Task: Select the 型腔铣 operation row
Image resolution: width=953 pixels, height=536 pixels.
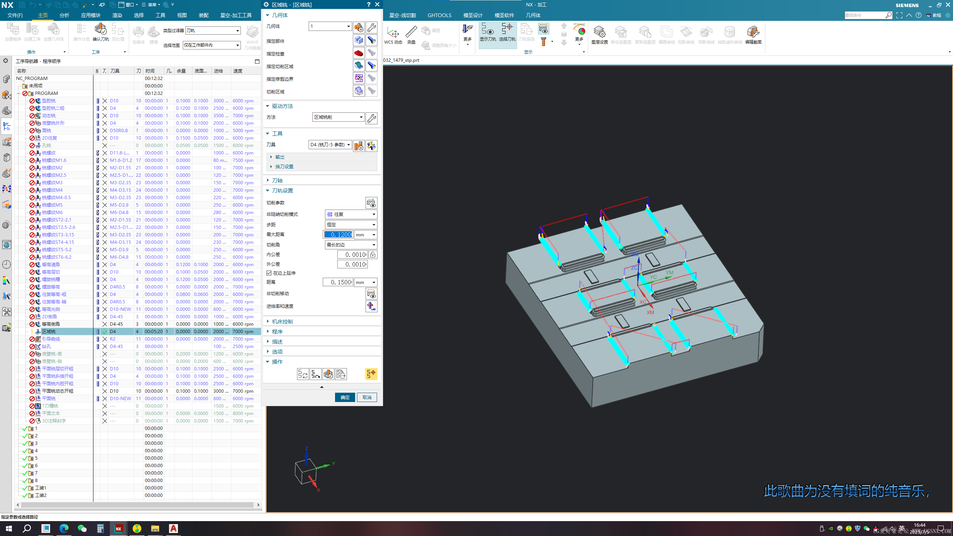Action: coord(138,101)
